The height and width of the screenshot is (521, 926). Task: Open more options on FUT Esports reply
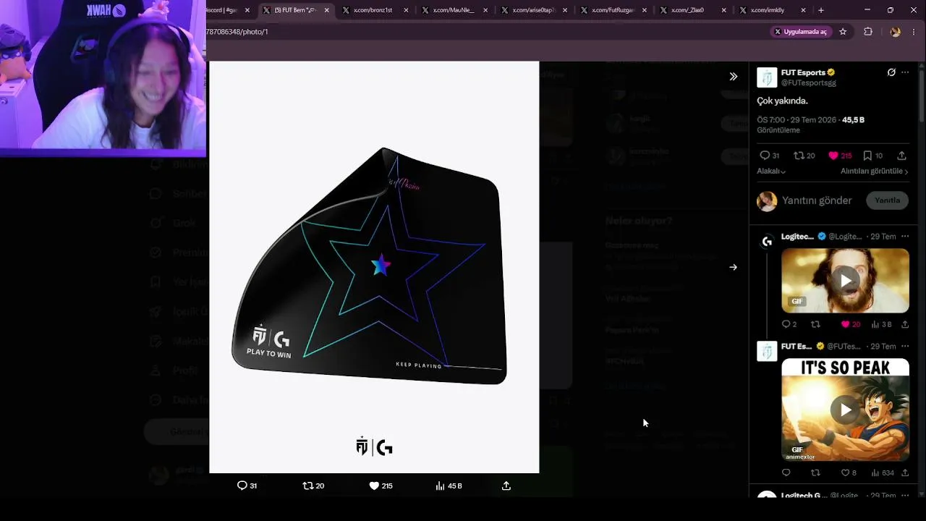point(905,347)
